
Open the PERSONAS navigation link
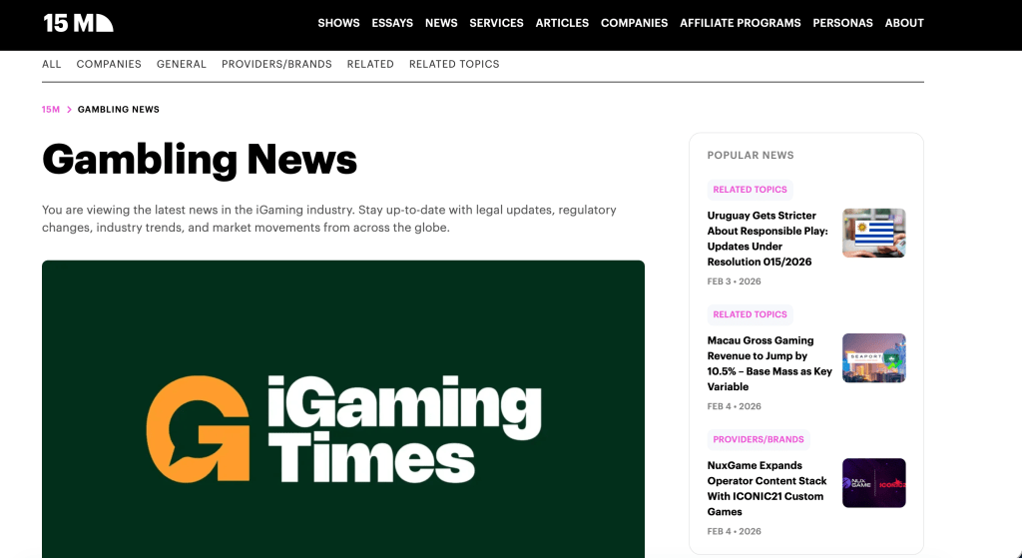842,23
